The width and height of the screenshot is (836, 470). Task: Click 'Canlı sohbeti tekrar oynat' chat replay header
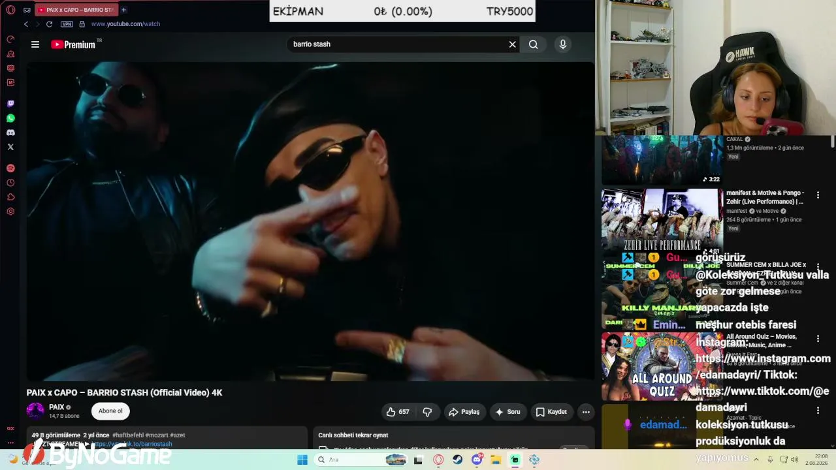(x=353, y=435)
